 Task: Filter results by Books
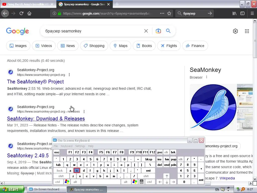point(144,46)
